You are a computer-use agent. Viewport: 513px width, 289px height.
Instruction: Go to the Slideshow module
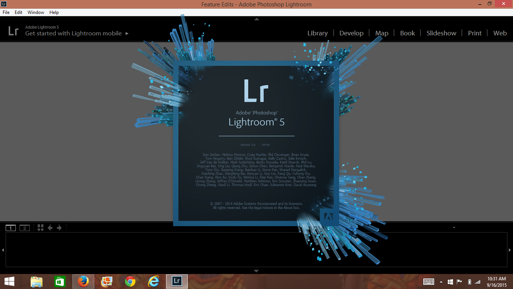pyautogui.click(x=441, y=33)
